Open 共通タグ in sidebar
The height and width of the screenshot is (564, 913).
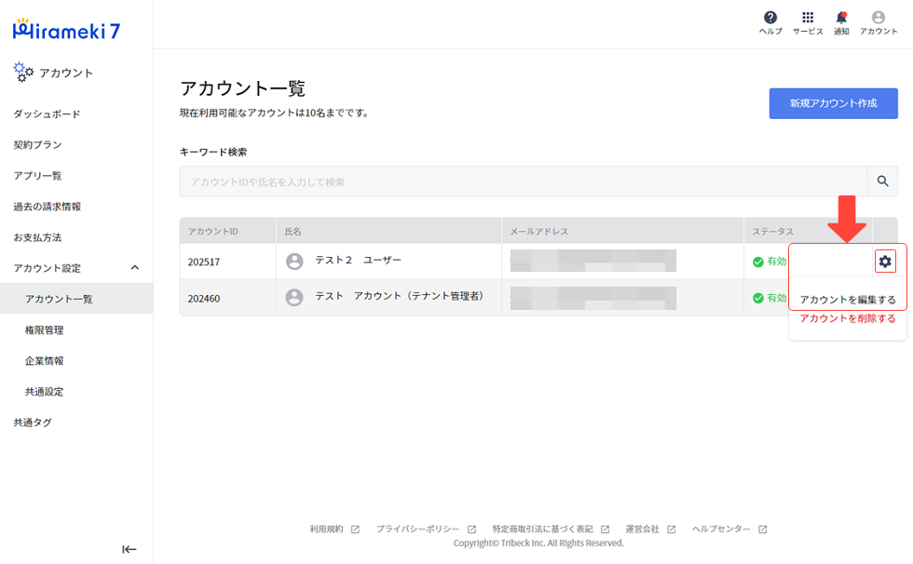pyautogui.click(x=33, y=423)
